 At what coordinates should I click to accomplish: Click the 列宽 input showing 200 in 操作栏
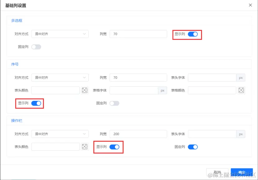click(x=138, y=134)
